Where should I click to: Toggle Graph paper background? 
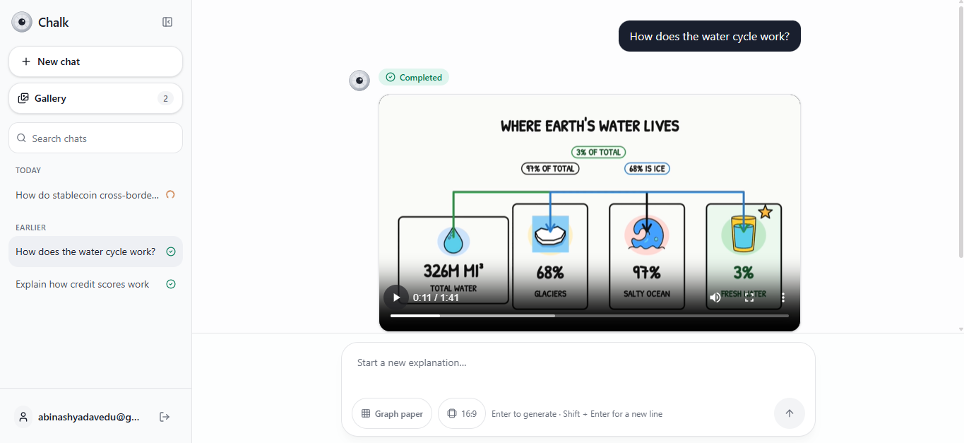click(x=392, y=413)
